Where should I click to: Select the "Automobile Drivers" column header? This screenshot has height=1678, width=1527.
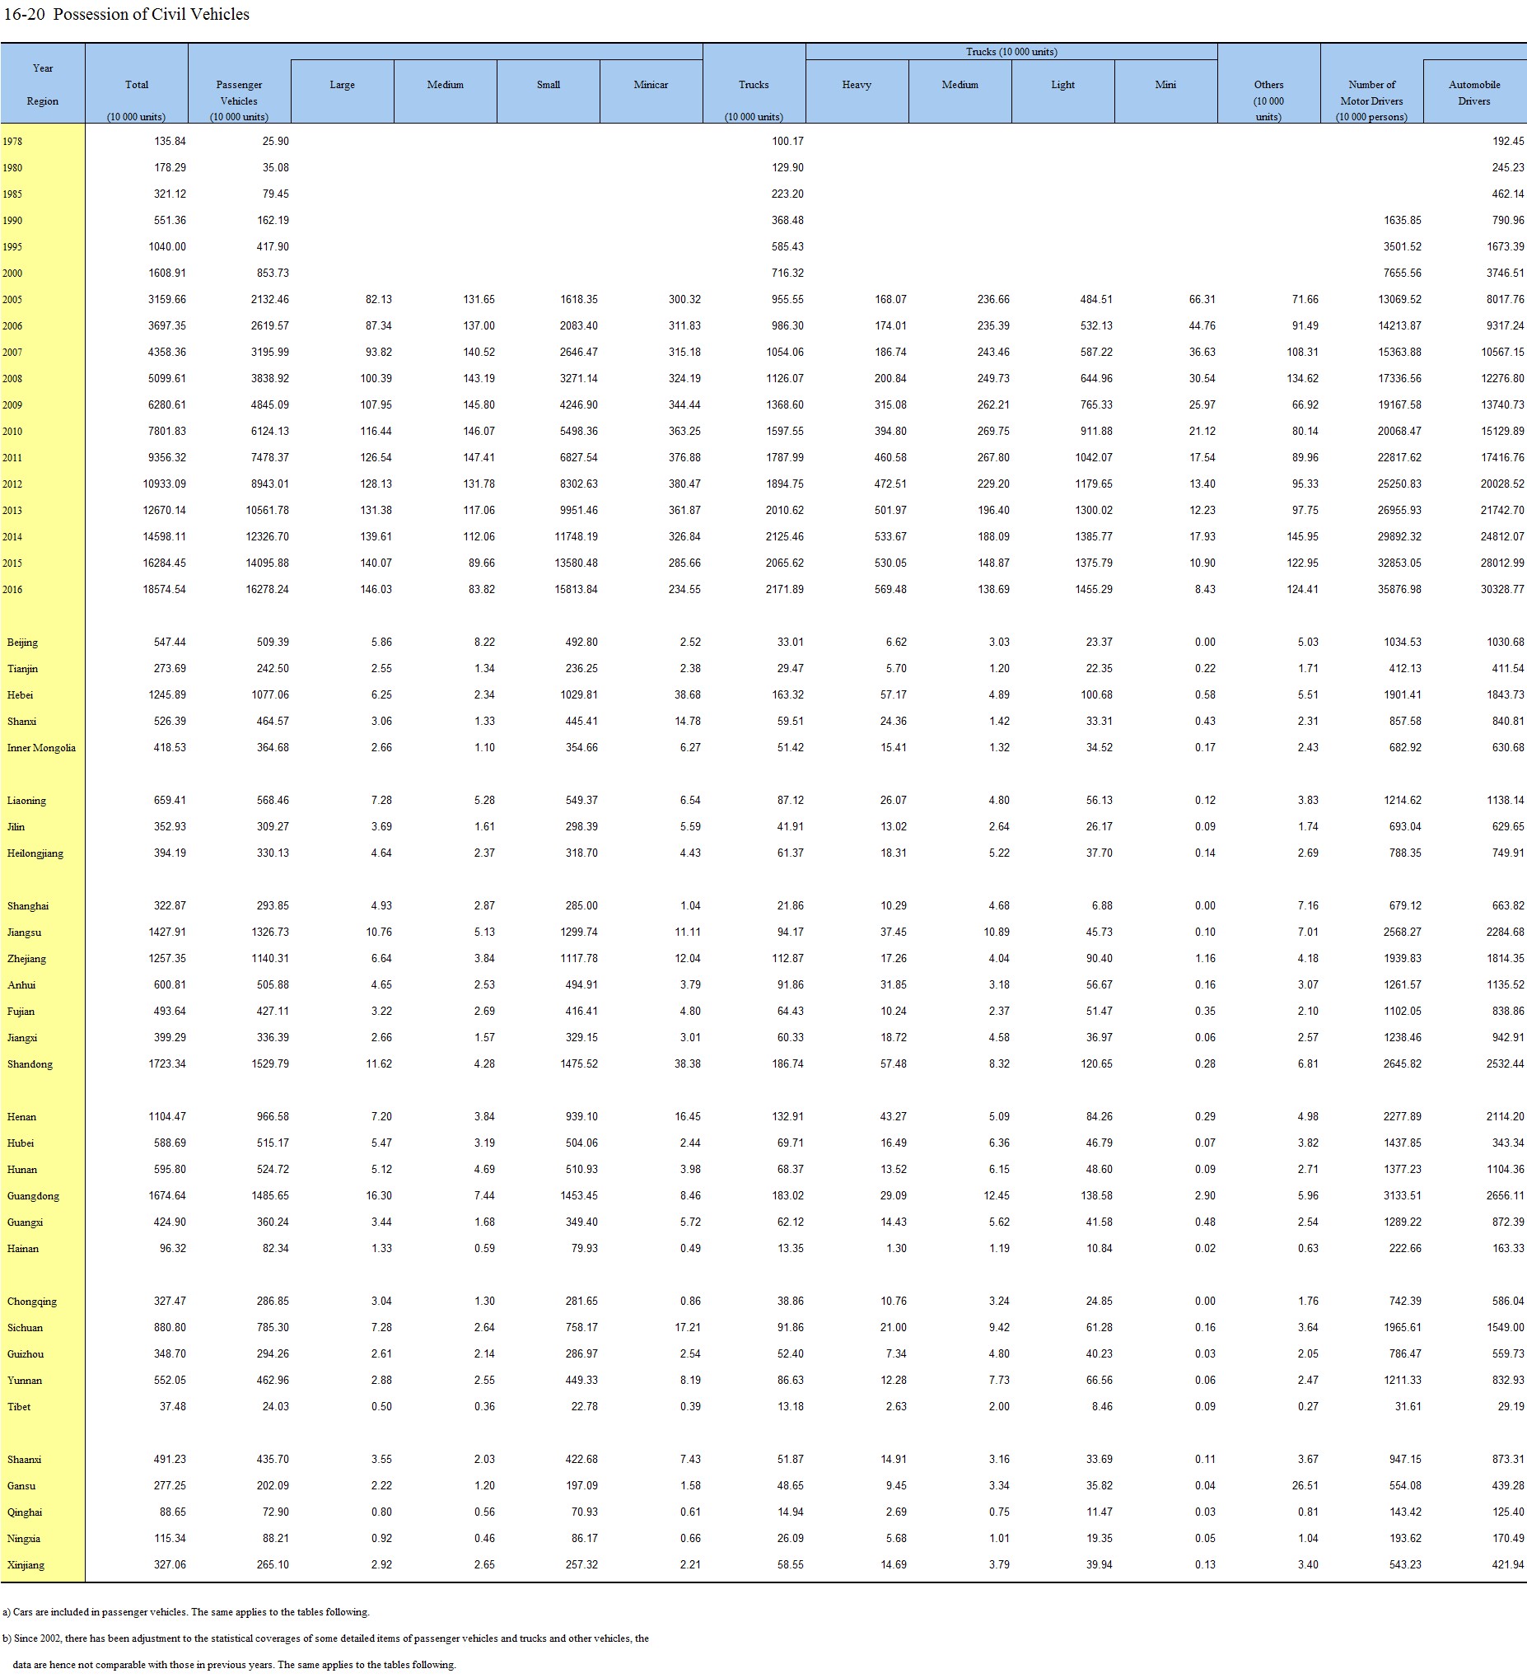tap(1473, 92)
